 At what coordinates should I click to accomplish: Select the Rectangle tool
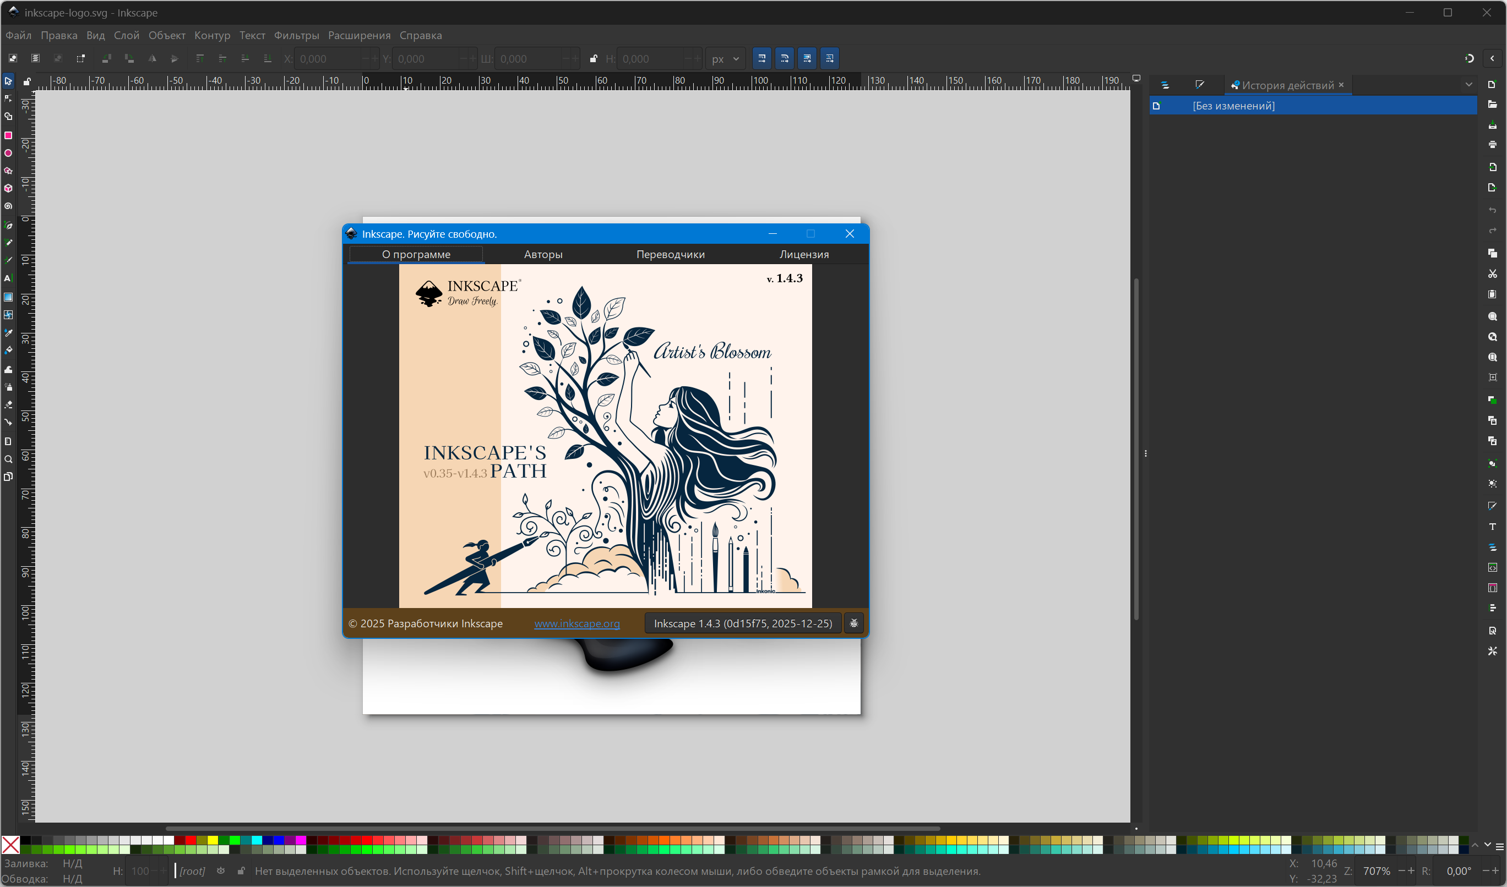[8, 136]
